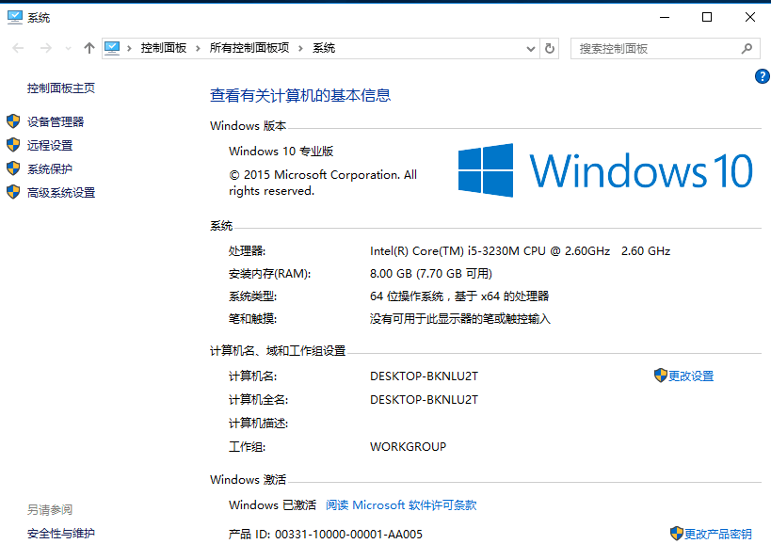This screenshot has width=771, height=560.
Task: Click shield icon beside 系统保护
Action: pos(13,168)
